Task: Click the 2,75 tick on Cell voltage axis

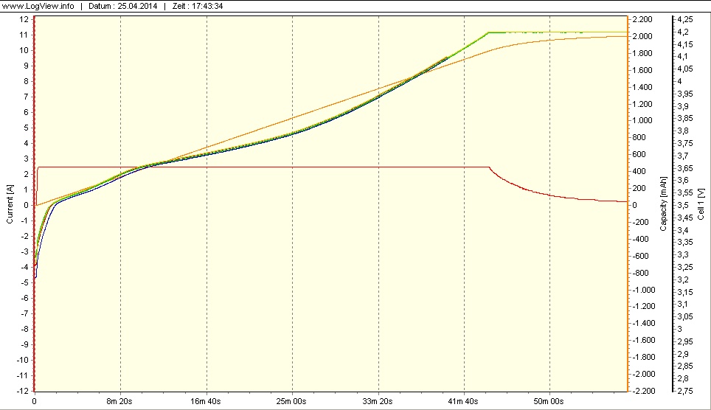Action: point(684,390)
